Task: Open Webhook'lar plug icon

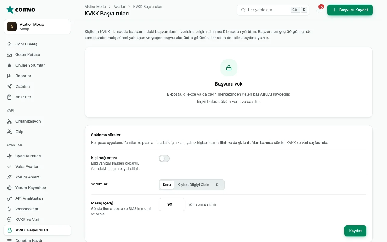Action: 9,209
